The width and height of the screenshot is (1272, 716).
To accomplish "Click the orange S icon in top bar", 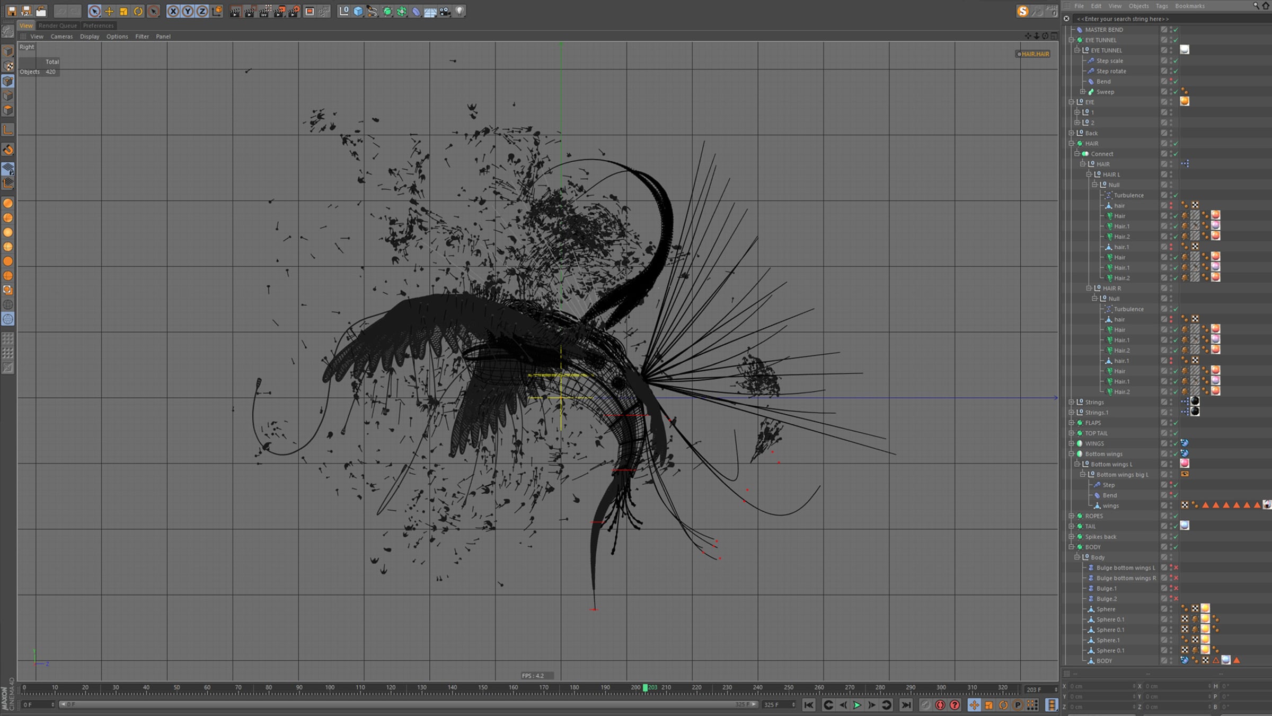I will point(1023,11).
